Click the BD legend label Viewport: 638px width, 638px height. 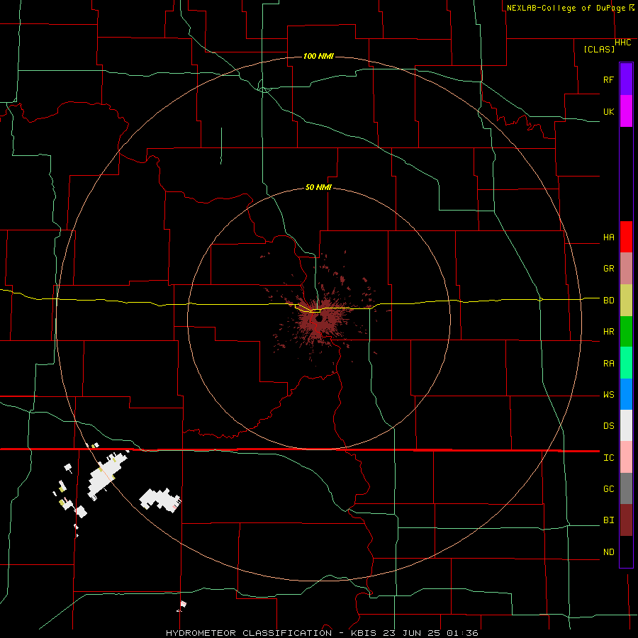point(608,301)
